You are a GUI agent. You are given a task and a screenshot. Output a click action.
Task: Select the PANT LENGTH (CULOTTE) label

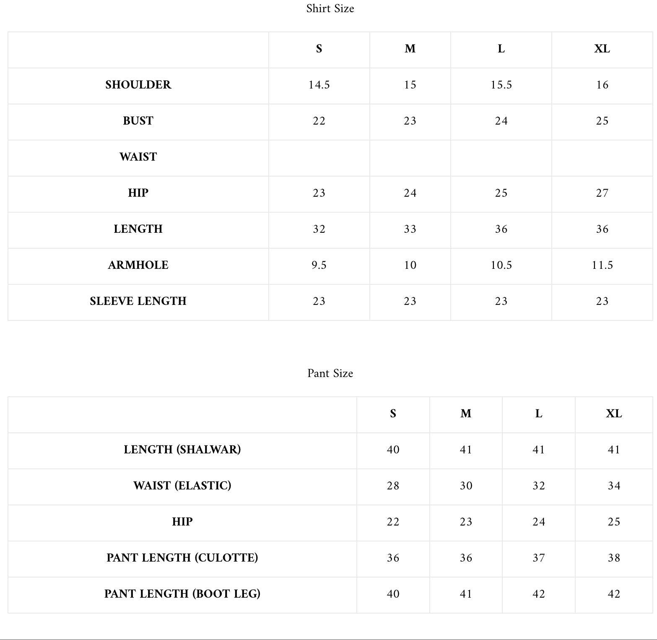point(182,558)
